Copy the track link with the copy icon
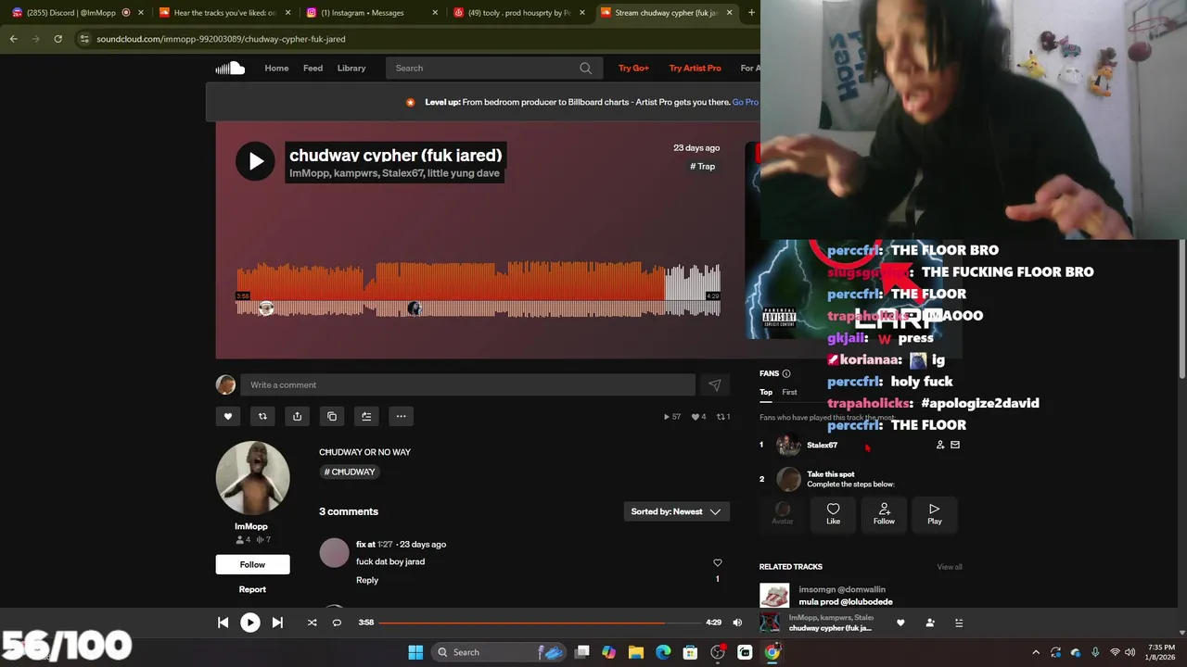This screenshot has width=1187, height=667. point(332,416)
